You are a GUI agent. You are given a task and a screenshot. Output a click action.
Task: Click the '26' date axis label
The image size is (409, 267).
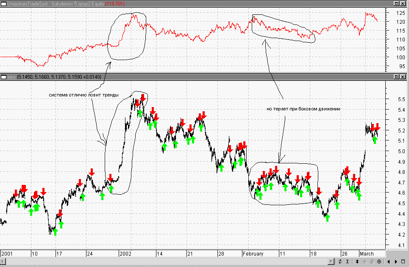pyautogui.click(x=345, y=254)
